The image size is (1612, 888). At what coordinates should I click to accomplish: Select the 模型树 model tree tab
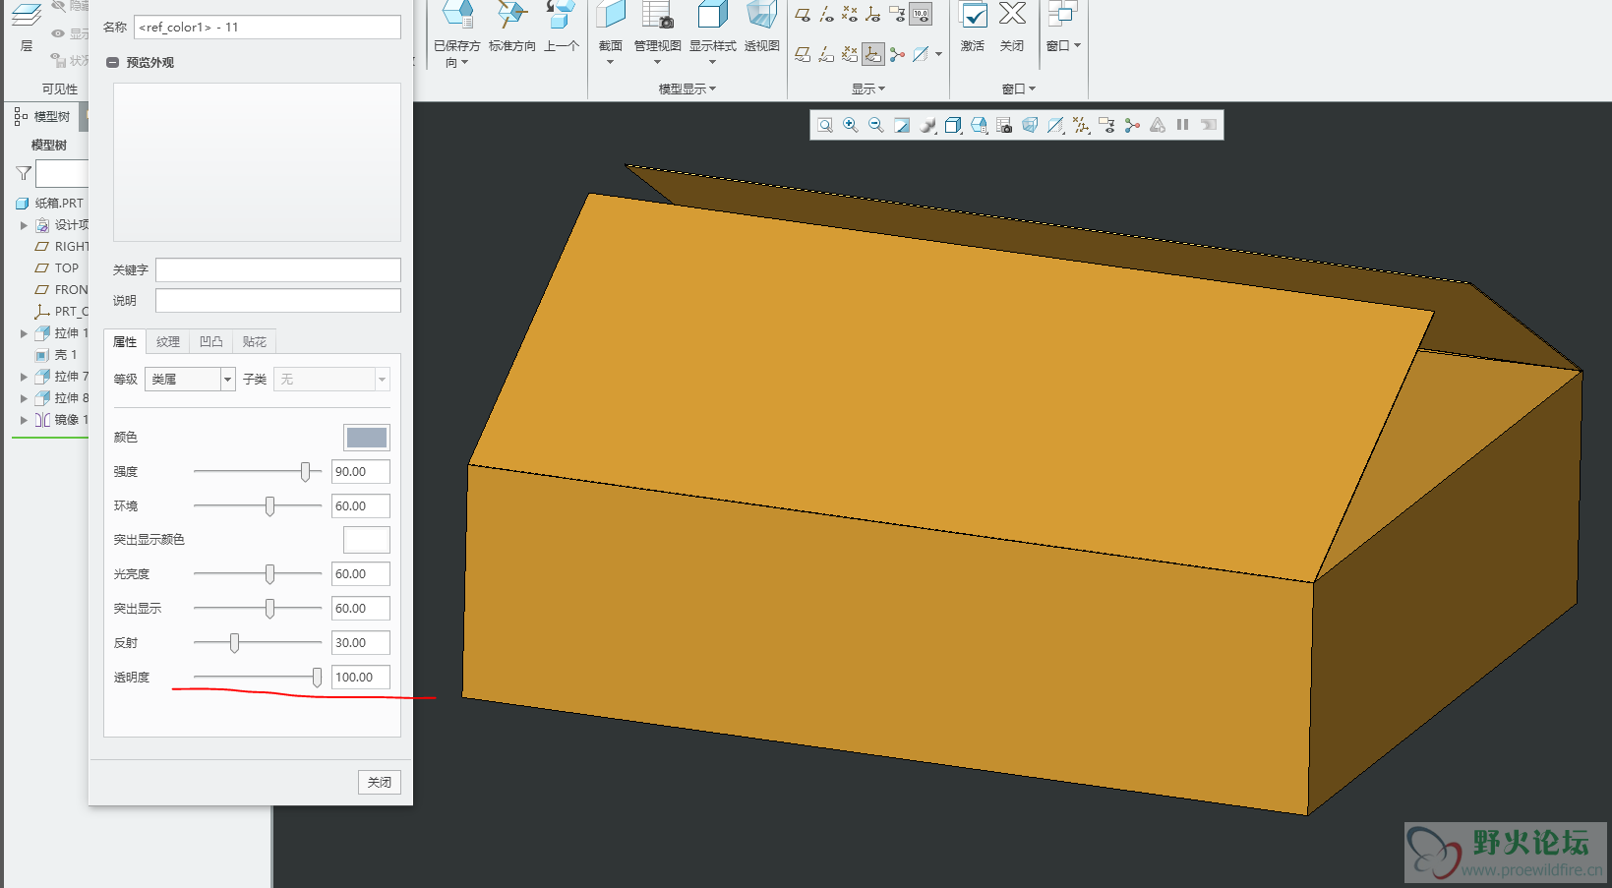click(43, 116)
